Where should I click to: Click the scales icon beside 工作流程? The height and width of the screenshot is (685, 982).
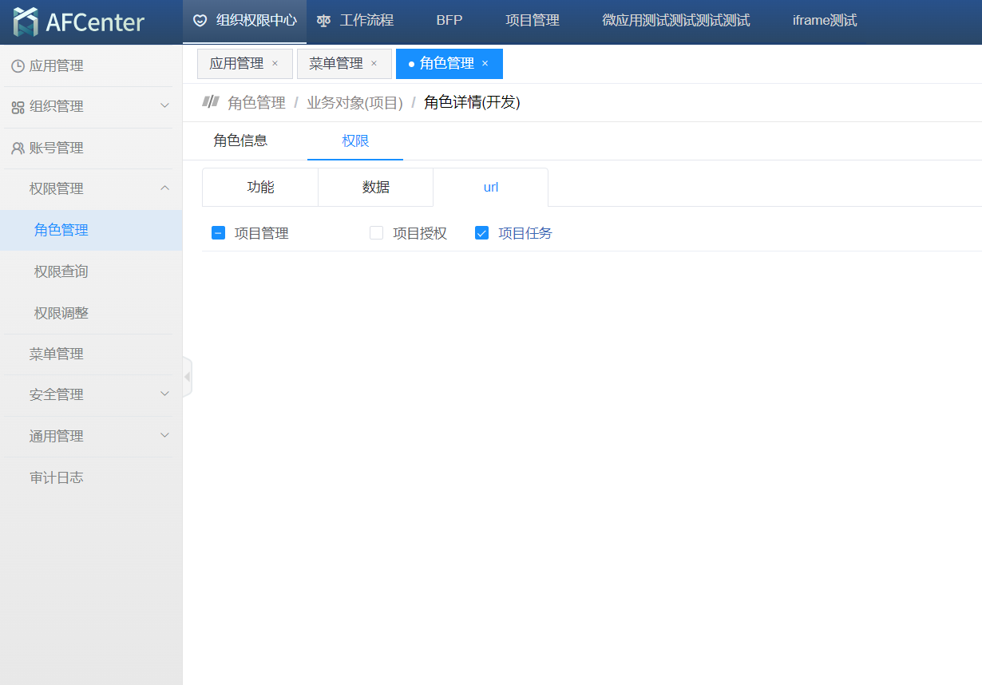(x=323, y=21)
